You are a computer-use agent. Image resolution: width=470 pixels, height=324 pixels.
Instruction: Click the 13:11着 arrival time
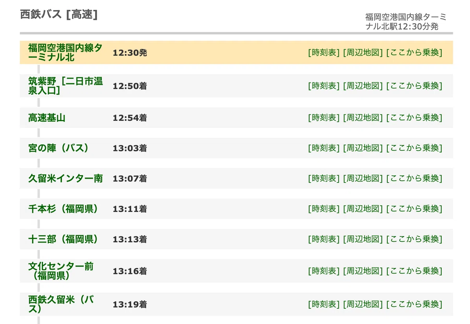click(x=130, y=209)
